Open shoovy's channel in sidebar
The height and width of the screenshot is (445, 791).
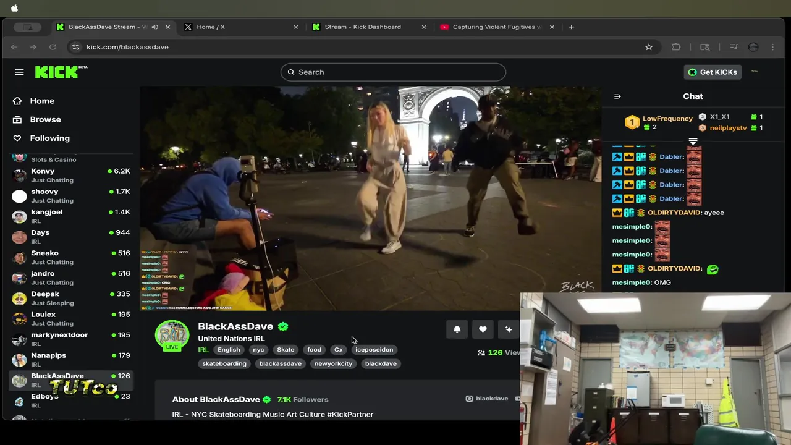click(72, 196)
